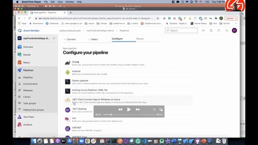Image resolution: width=258 pixels, height=145 pixels.
Task: Open the London bookmarks folder
Action: pyautogui.click(x=133, y=23)
